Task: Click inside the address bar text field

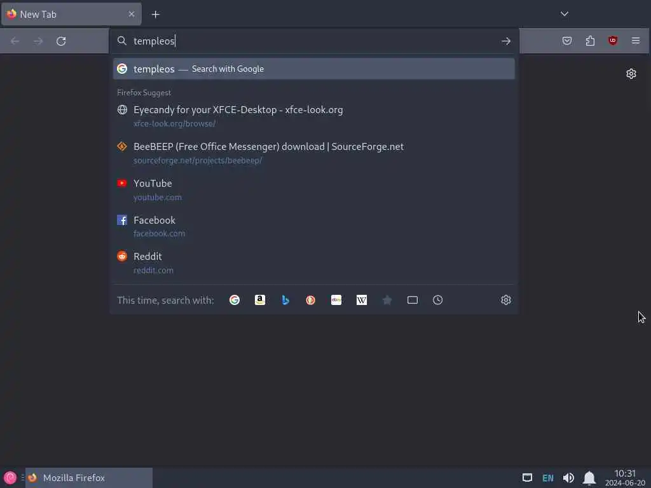Action: coord(315,41)
